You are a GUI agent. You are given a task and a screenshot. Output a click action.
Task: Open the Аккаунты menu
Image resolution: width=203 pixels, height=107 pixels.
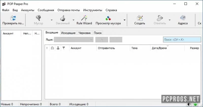(28, 10)
